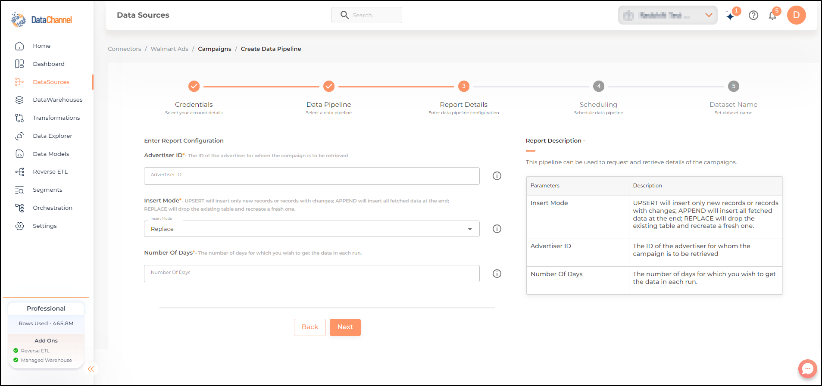Select Dashboard in the sidebar
Screen dimensions: 822x386
tap(49, 64)
